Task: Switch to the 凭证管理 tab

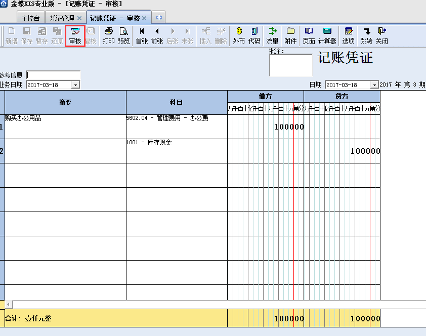Action: click(x=62, y=18)
